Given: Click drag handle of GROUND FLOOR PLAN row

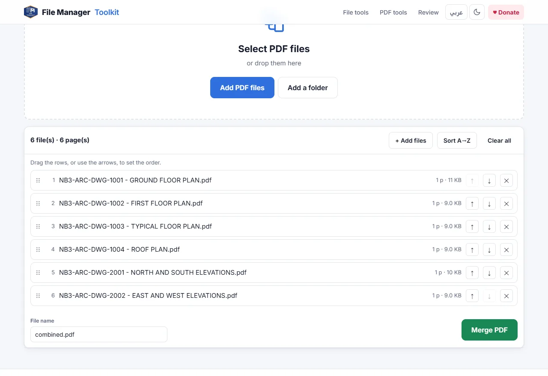Looking at the screenshot, I should [x=38, y=180].
